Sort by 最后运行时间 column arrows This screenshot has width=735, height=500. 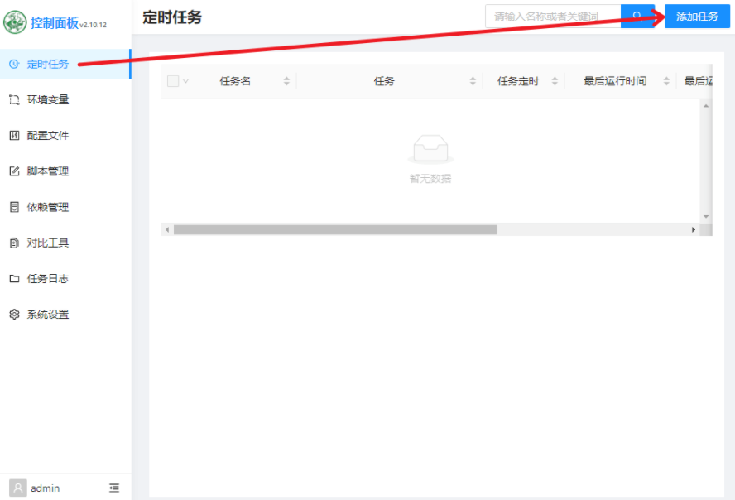666,81
